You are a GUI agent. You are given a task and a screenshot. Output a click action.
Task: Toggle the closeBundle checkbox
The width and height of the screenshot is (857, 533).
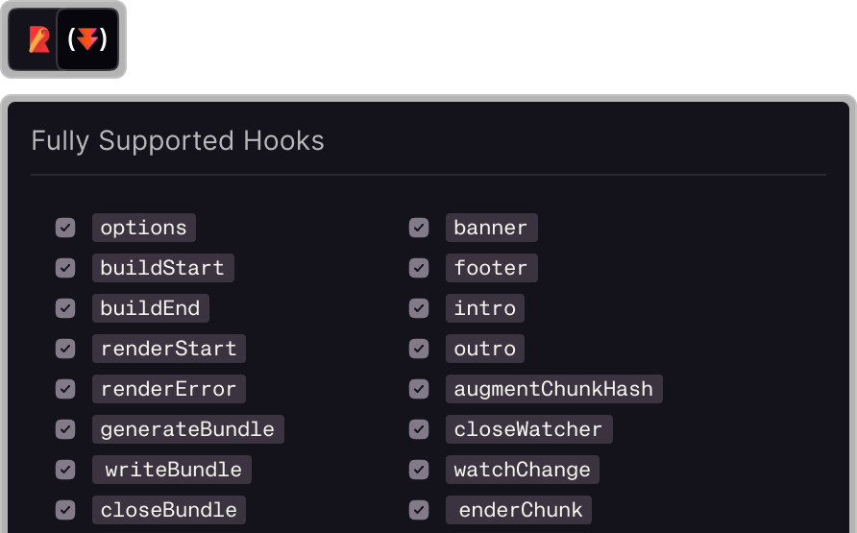coord(65,510)
